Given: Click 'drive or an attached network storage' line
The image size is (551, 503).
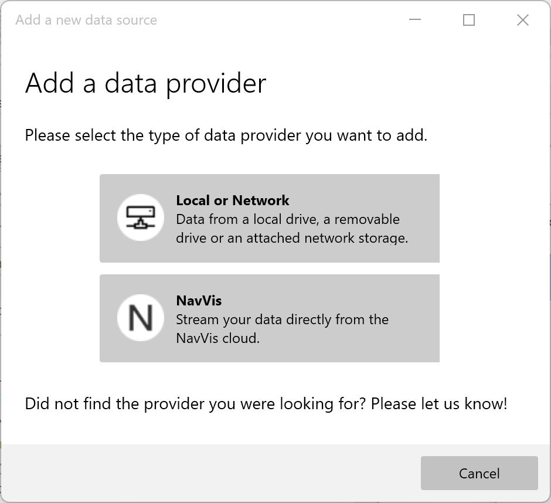Looking at the screenshot, I should click(291, 238).
